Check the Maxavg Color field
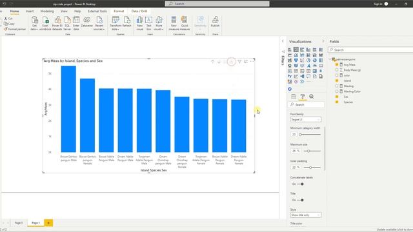This screenshot has width=413, height=232. [x=337, y=92]
